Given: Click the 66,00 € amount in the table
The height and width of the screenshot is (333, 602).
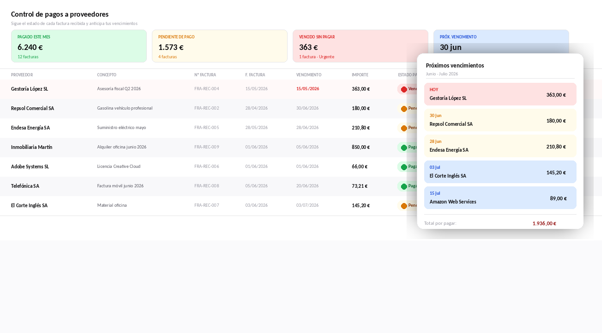Looking at the screenshot, I should pos(359,166).
